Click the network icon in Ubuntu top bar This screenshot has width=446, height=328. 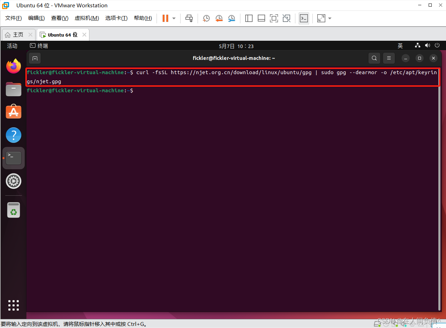coord(418,46)
